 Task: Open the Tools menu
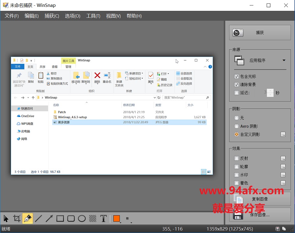coord(93,16)
